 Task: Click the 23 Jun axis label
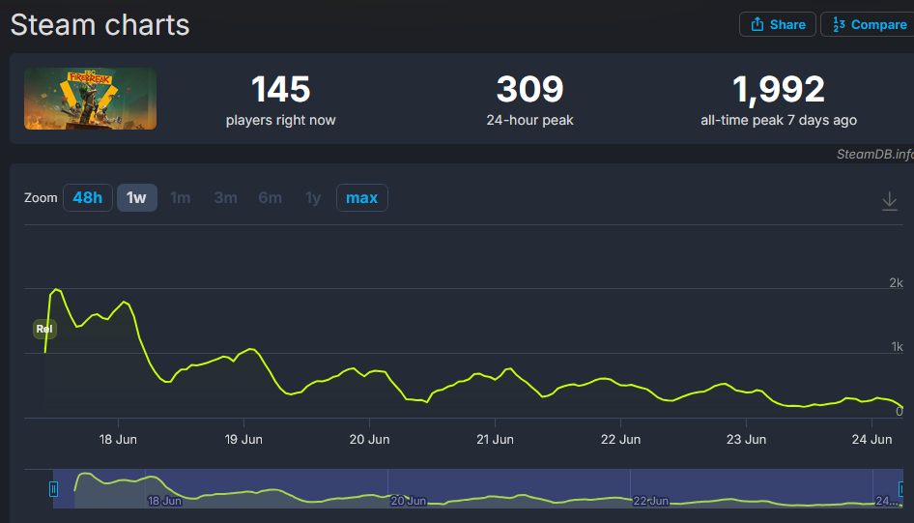coord(746,440)
